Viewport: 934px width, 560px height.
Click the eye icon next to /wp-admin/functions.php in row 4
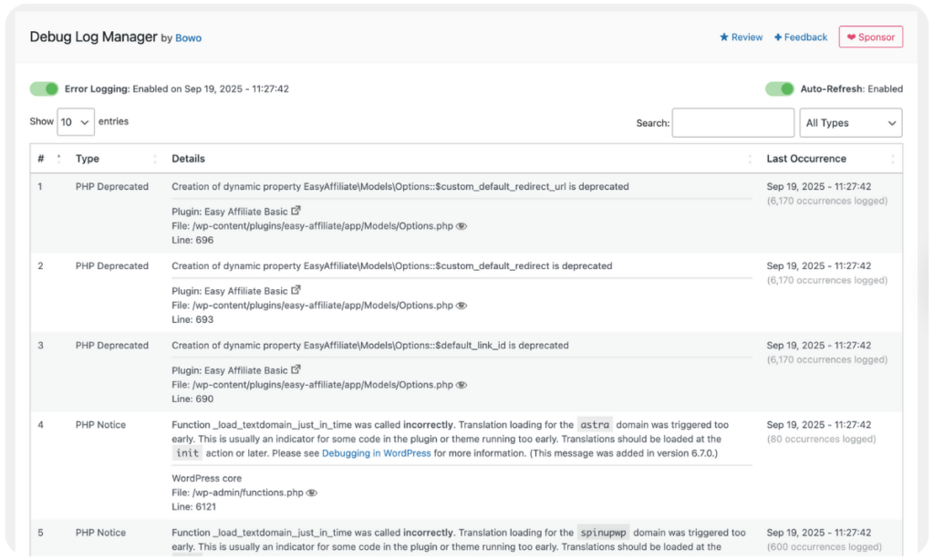click(x=311, y=492)
